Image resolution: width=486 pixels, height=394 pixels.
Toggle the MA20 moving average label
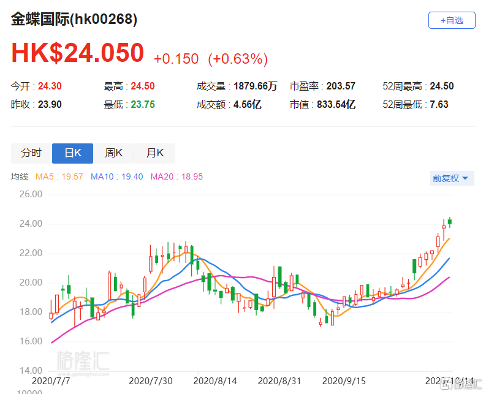pyautogui.click(x=177, y=176)
